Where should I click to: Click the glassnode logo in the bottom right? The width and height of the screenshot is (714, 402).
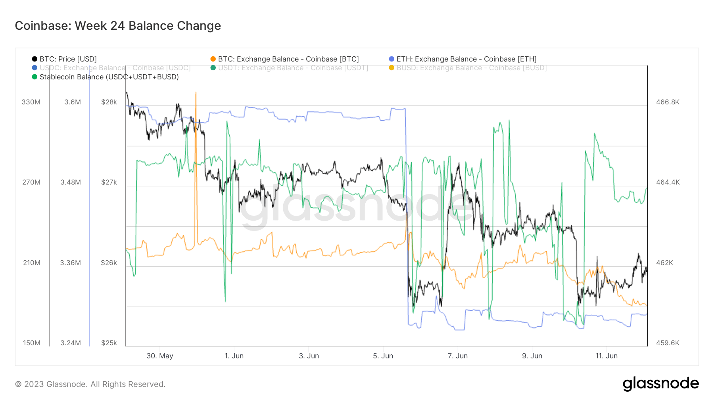pos(662,383)
